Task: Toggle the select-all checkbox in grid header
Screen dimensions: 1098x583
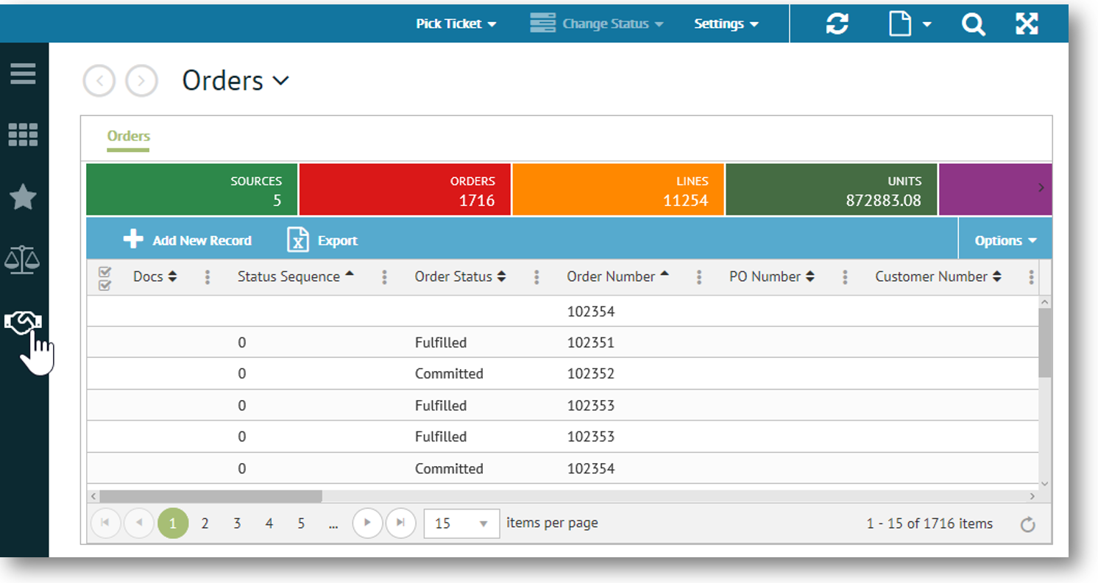Action: pos(105,278)
